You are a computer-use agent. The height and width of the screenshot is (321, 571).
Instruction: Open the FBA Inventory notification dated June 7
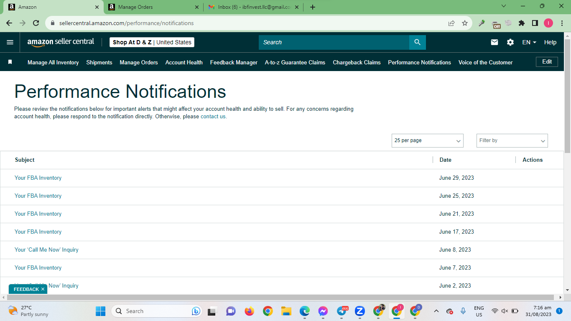[x=38, y=267]
